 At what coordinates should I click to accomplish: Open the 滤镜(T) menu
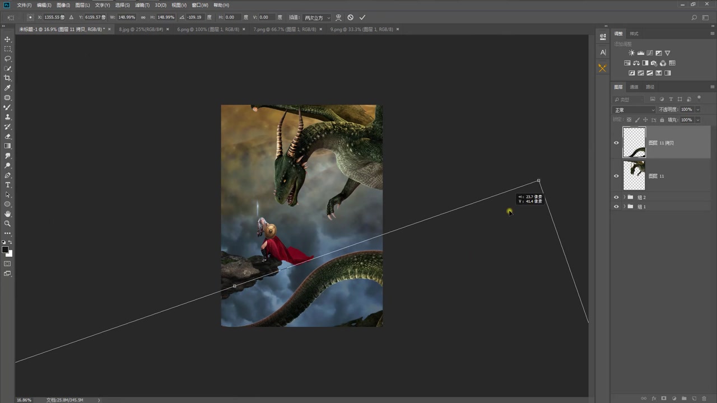(x=142, y=5)
